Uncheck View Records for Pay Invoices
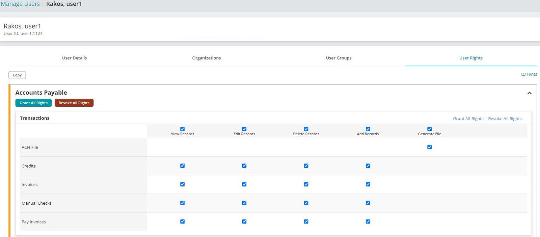 point(183,222)
